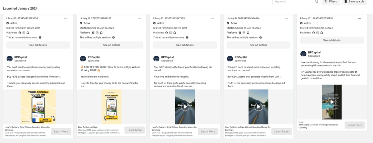This screenshot has width=373, height=143.
Task: Click RPCapital profile avatar on ad 372576332084185
Action: click(x=83, y=59)
